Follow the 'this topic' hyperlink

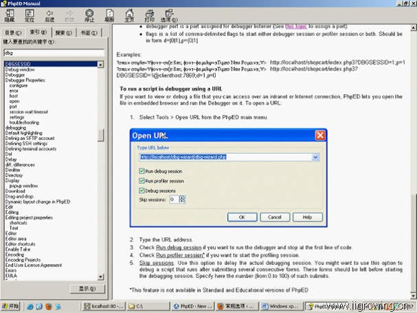tap(296, 26)
